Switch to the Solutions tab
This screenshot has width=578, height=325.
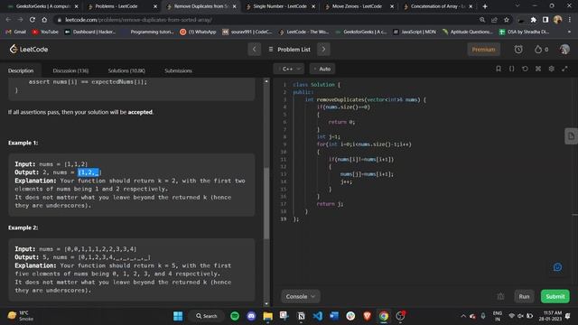point(126,70)
